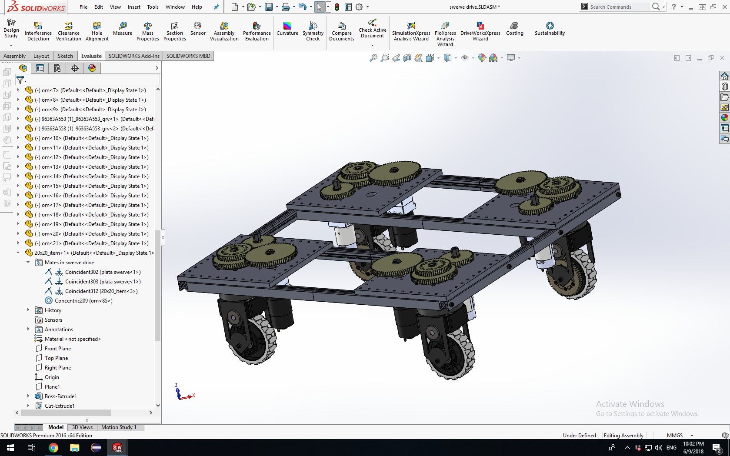This screenshot has width=730, height=456.
Task: Run Performance Evaluation
Action: (257, 31)
